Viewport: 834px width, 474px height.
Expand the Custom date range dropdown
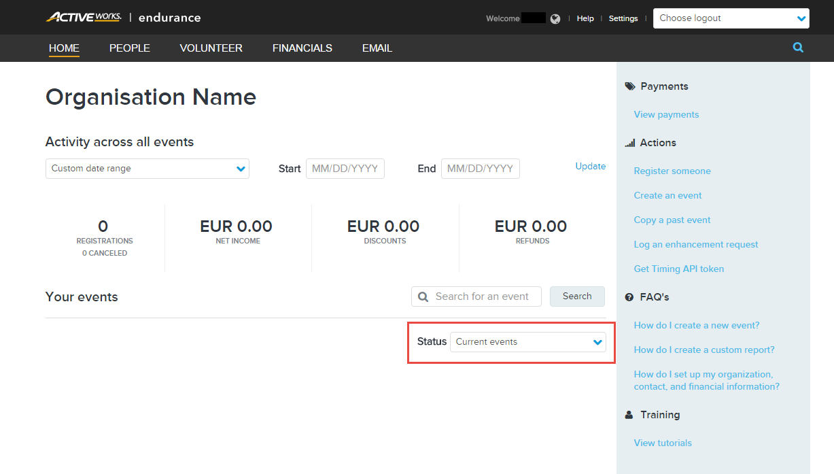click(147, 169)
